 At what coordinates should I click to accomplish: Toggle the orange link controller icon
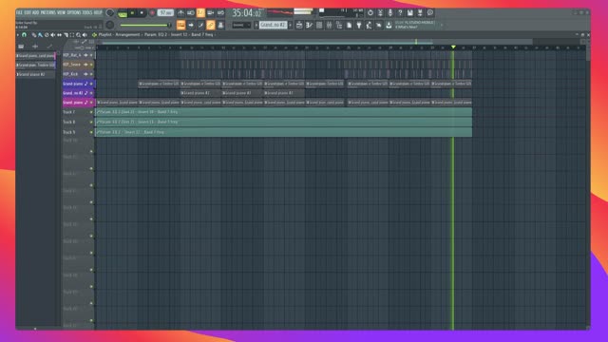click(x=211, y=26)
